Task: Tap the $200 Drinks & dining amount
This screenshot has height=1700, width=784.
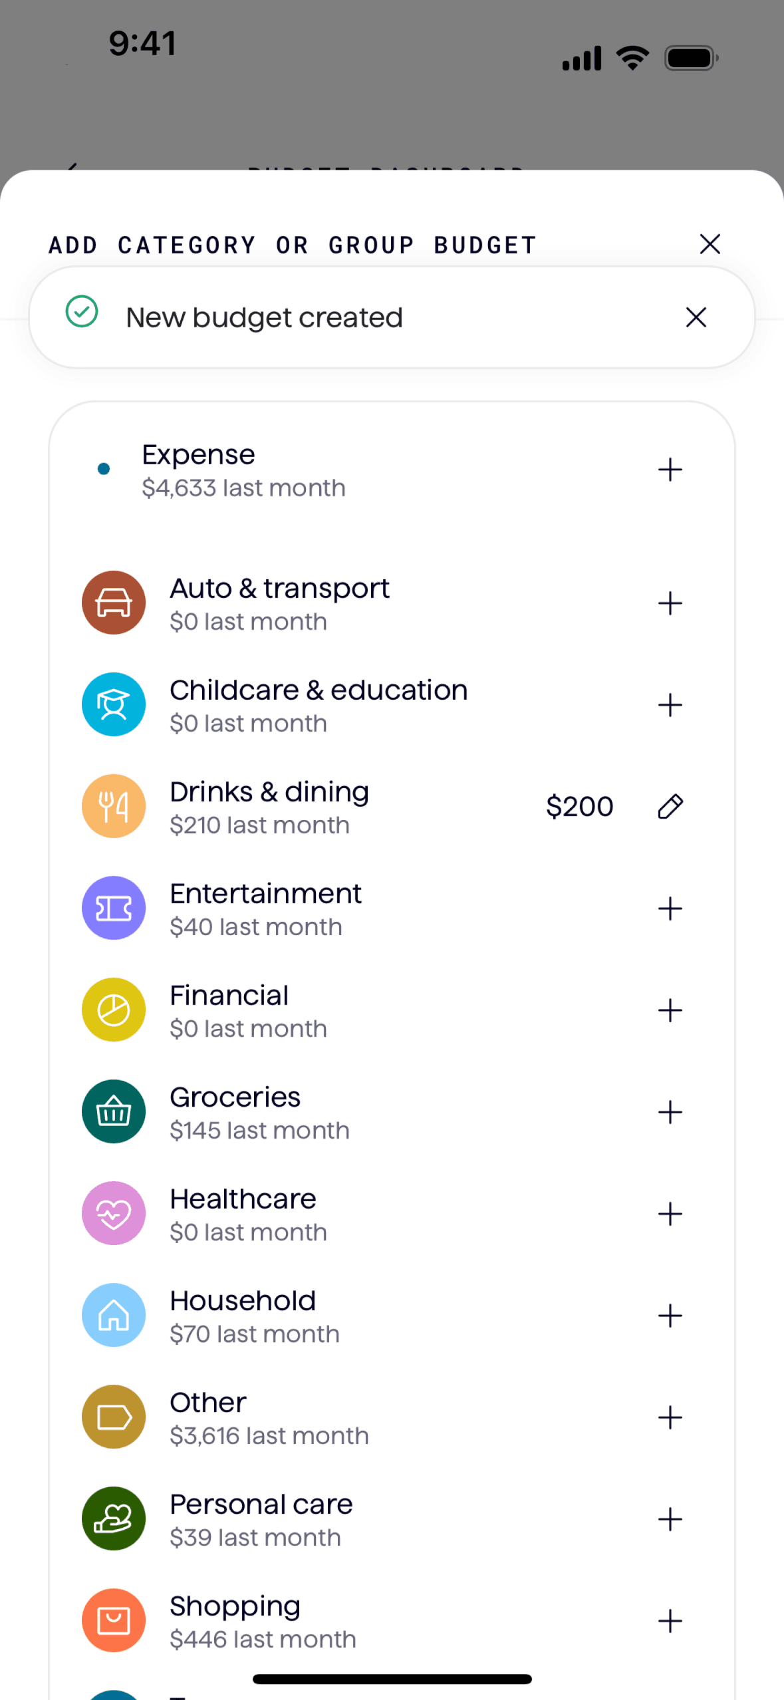Action: (579, 806)
